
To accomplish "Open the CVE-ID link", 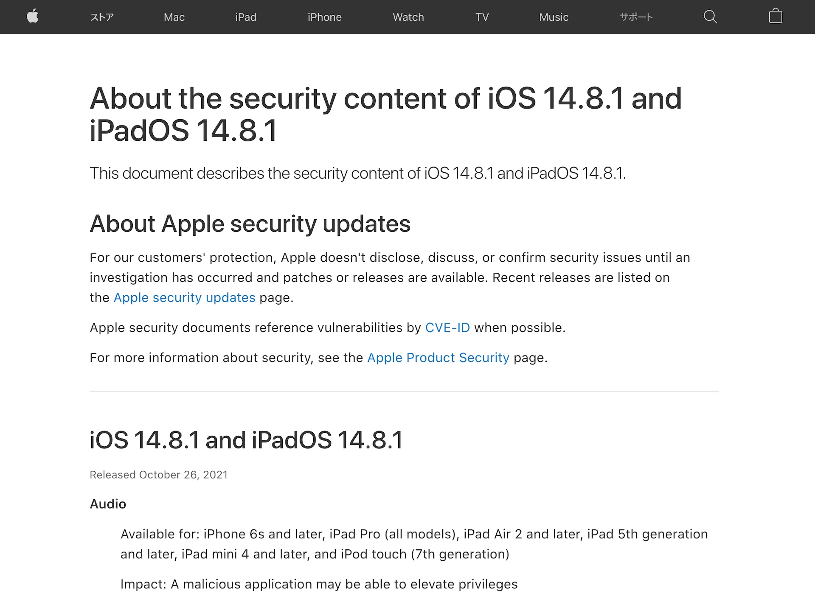I will (447, 327).
